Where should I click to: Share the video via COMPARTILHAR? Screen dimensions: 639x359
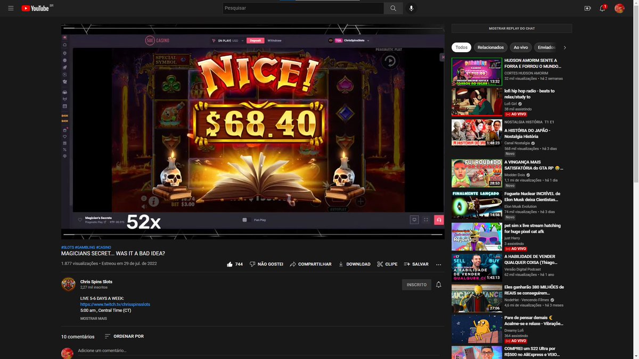[x=310, y=264]
